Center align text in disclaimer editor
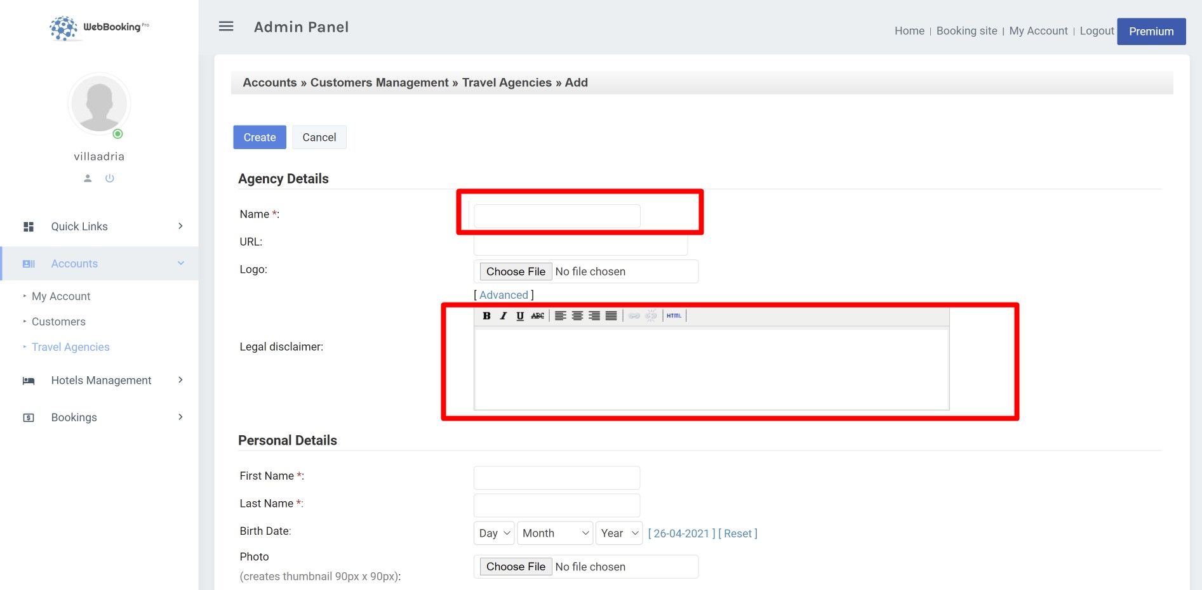The width and height of the screenshot is (1202, 590). click(577, 316)
